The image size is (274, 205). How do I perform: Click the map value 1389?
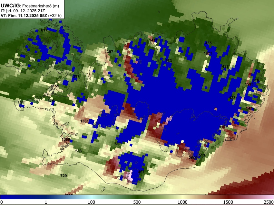pos(66,139)
